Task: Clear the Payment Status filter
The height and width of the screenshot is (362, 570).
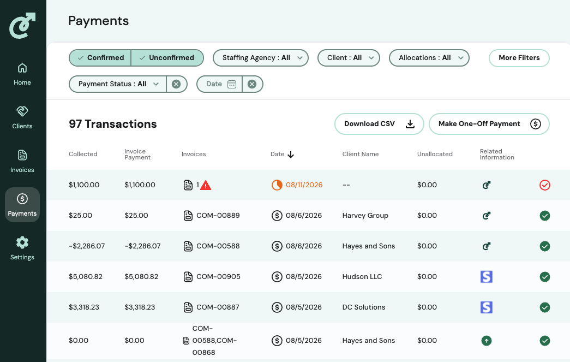Action: 176,84
